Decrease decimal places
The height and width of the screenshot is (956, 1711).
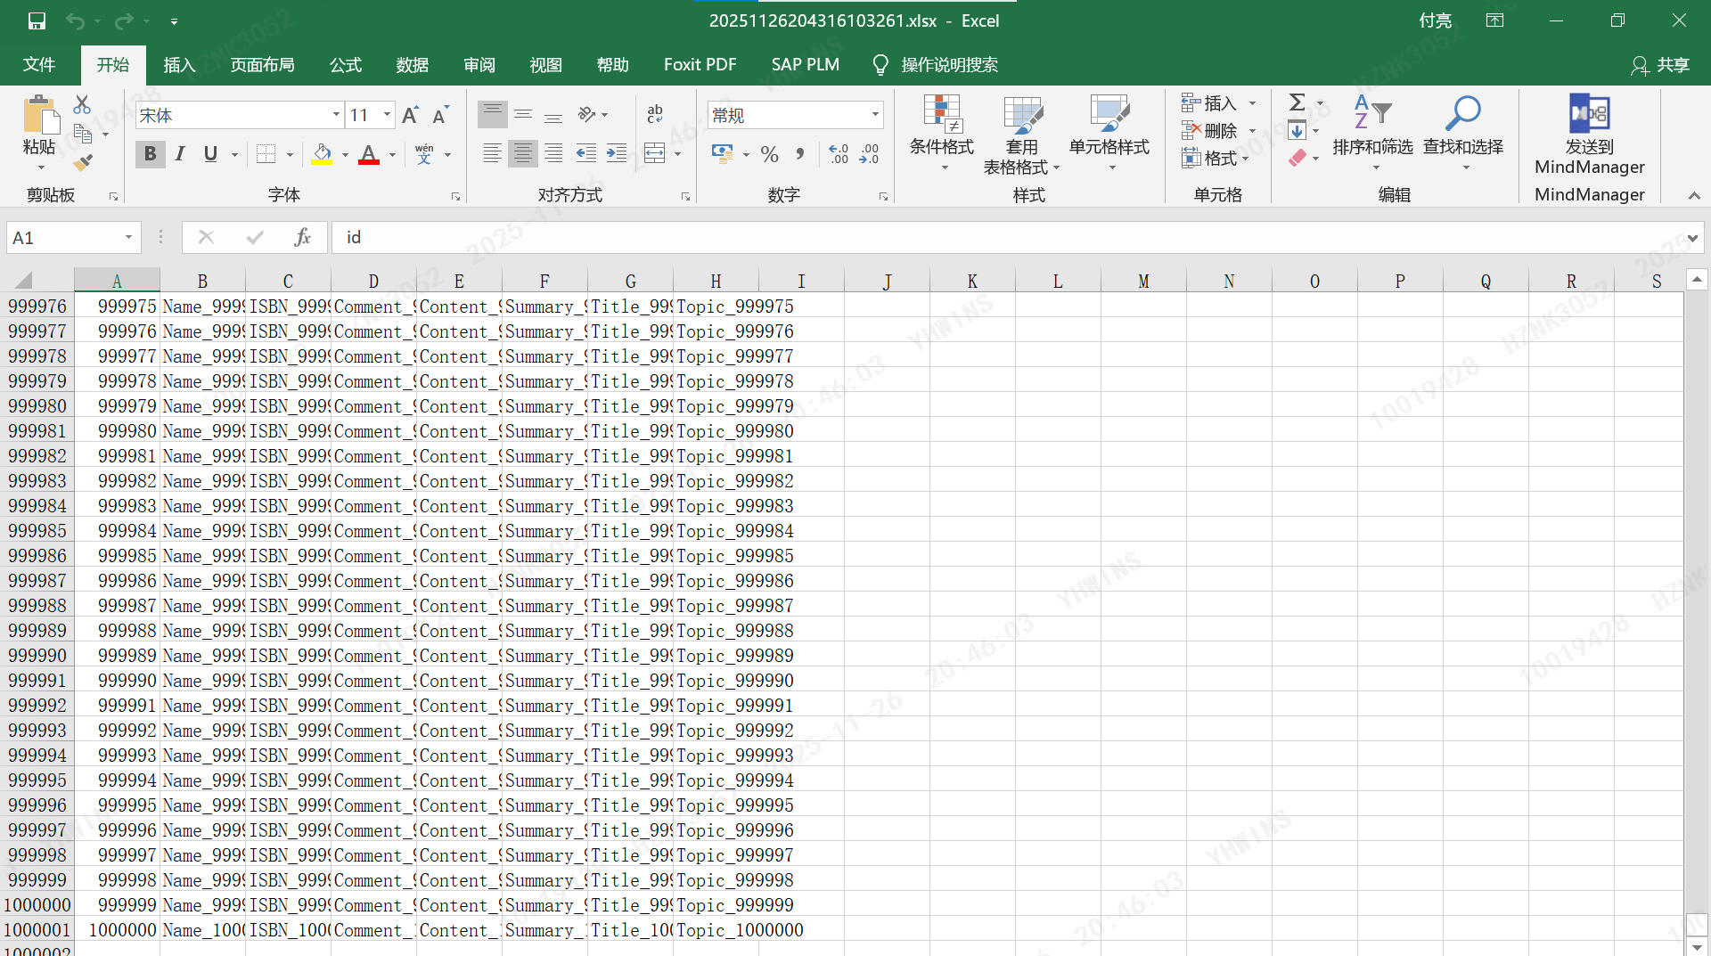tap(869, 154)
